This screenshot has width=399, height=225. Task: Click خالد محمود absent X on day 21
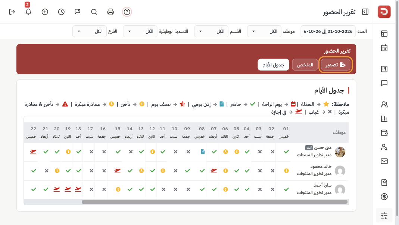[46, 171]
